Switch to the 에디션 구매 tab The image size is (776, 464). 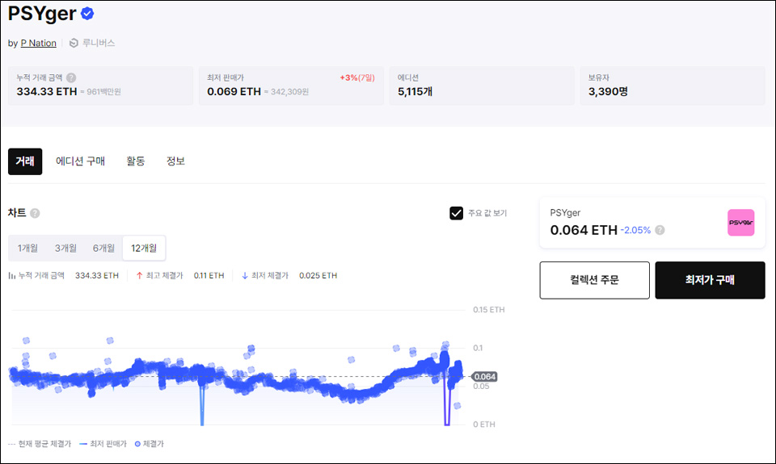(x=80, y=161)
